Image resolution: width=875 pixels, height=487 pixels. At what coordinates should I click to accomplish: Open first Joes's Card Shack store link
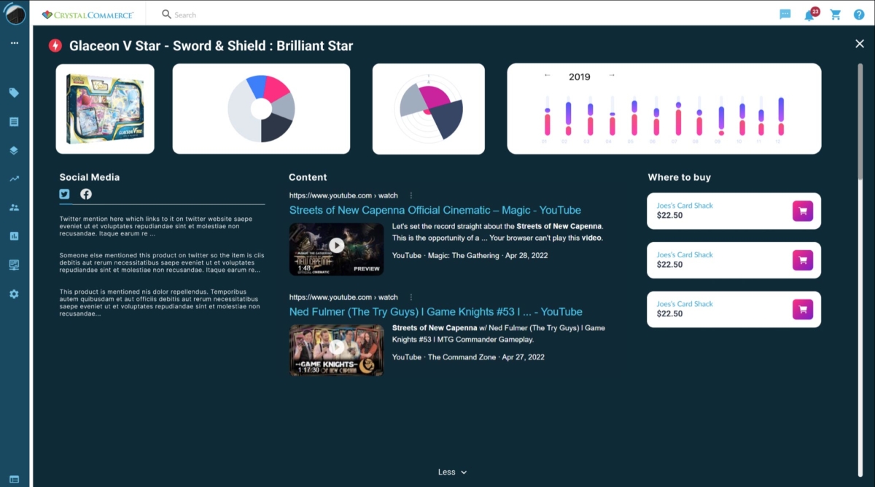tap(685, 206)
